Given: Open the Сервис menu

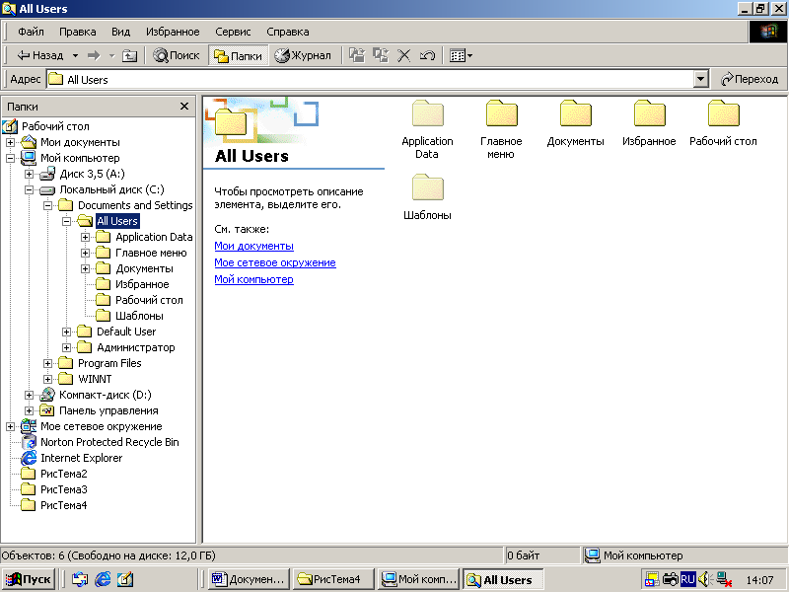Looking at the screenshot, I should coord(233,32).
